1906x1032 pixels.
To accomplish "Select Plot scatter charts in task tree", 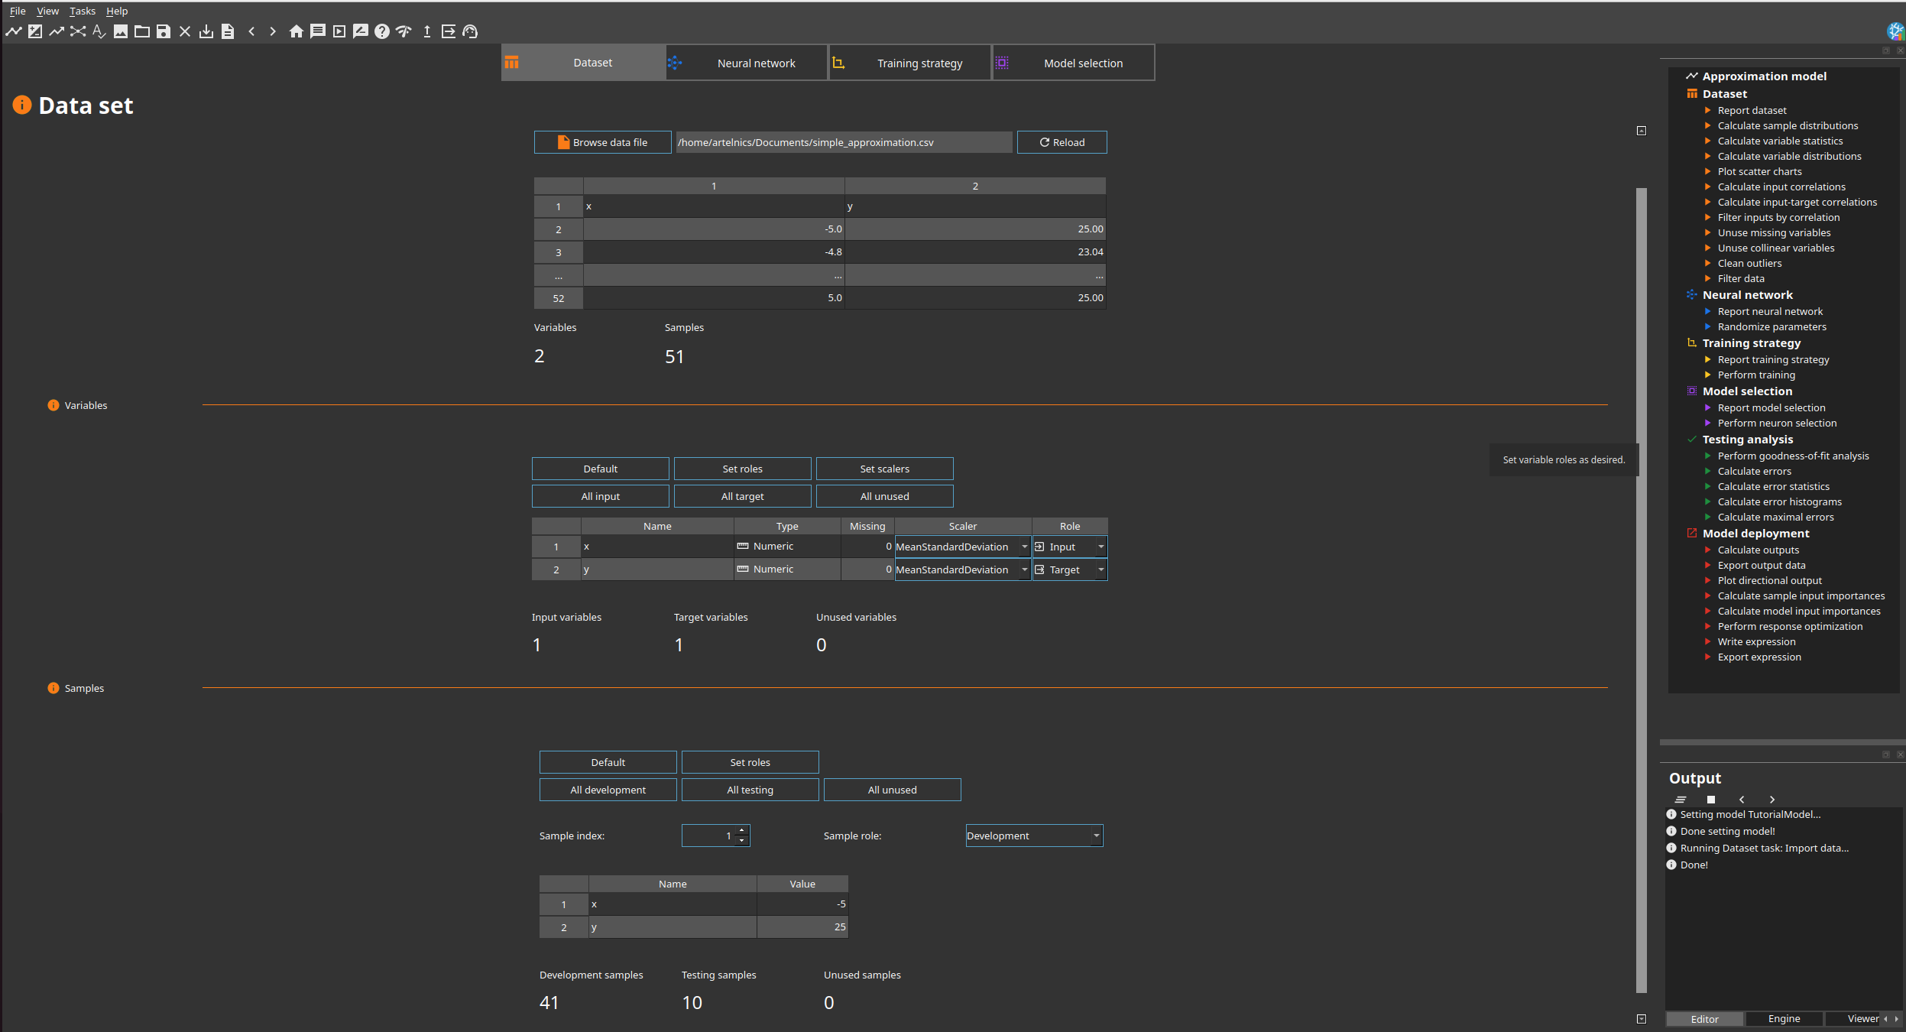I will tap(1759, 171).
